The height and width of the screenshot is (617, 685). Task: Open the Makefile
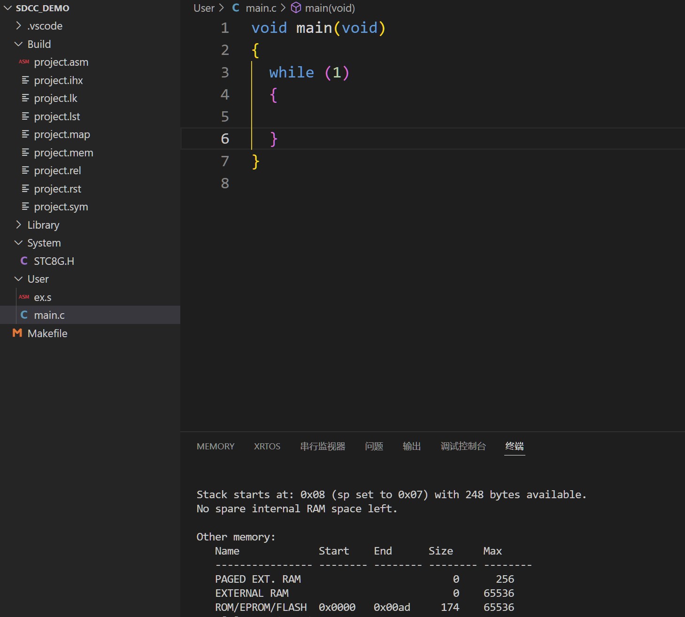coord(47,333)
